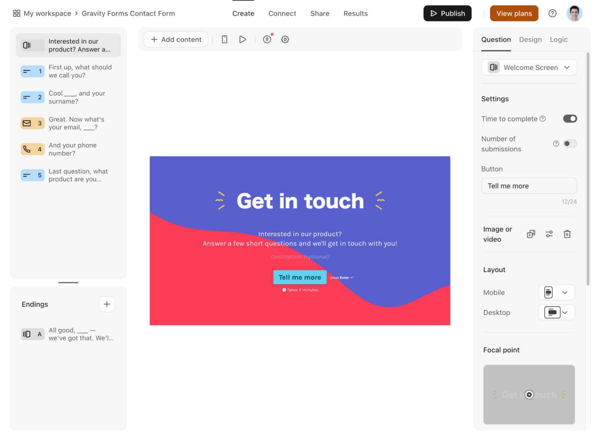Open the Design panel tab
This screenshot has height=439, width=597.
tap(530, 40)
